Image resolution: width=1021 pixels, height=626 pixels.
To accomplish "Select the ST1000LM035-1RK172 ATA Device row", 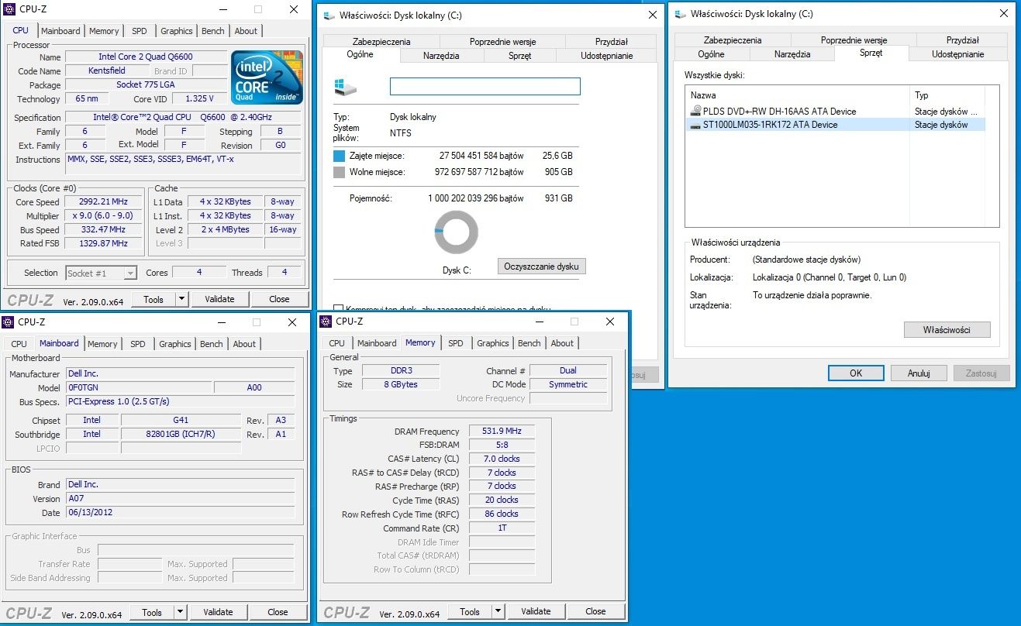I will 836,125.
